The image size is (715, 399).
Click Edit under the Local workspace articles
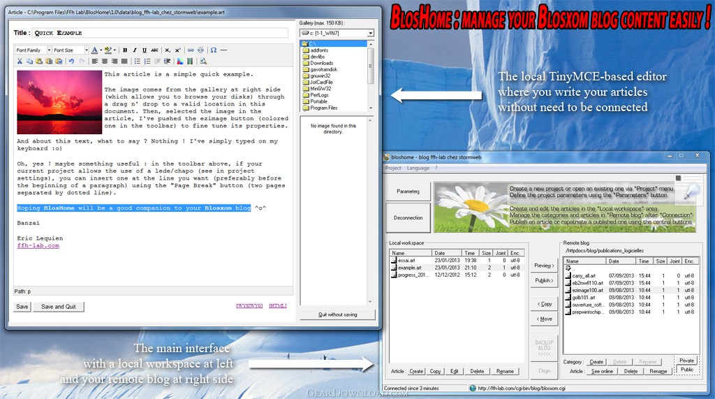[454, 371]
